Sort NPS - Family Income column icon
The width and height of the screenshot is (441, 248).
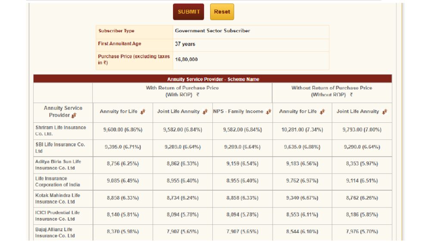(269, 112)
